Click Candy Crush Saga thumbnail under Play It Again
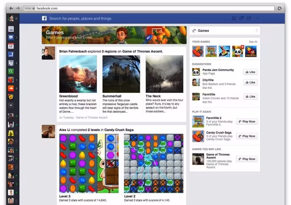 [x=198, y=136]
